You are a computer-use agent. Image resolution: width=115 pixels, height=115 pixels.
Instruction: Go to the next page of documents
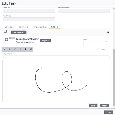[108, 49]
